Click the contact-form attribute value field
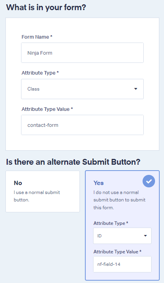Screen dimensions: 164x283 coord(82,125)
